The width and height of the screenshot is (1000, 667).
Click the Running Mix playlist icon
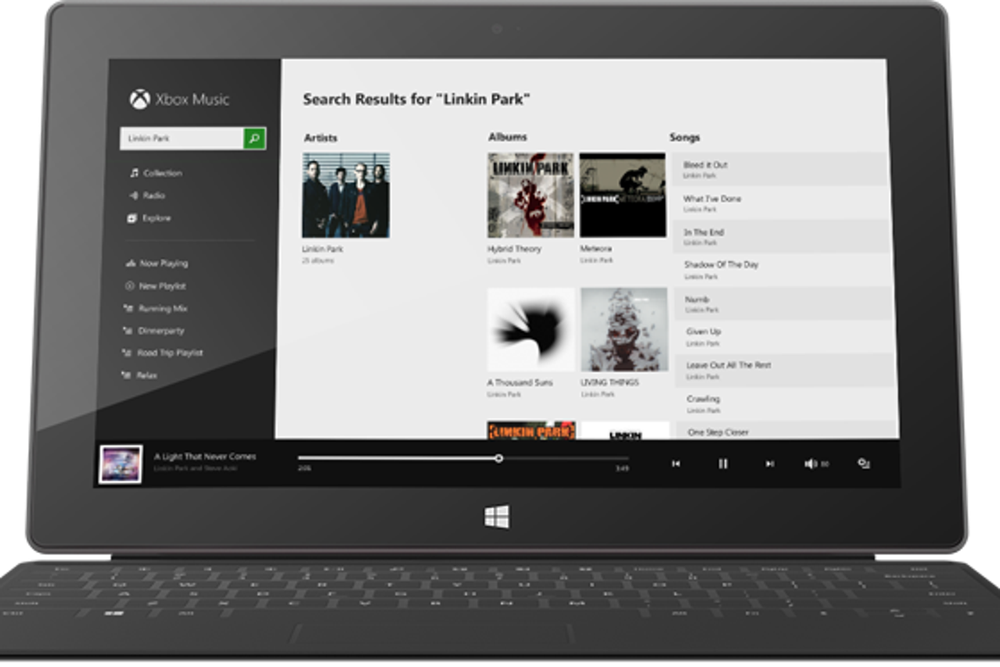[x=128, y=309]
